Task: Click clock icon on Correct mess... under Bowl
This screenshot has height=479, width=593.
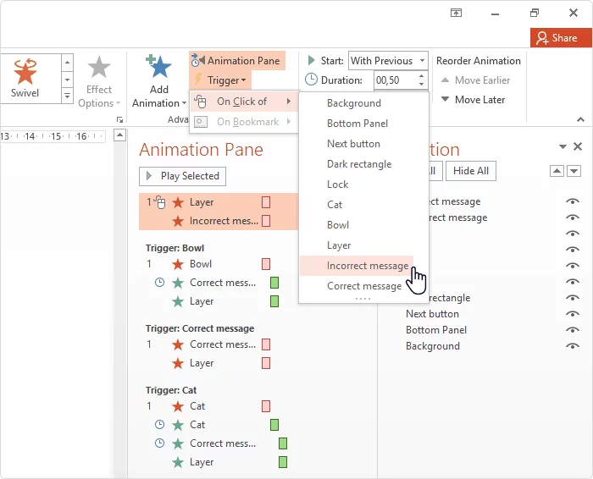Action: pos(159,282)
